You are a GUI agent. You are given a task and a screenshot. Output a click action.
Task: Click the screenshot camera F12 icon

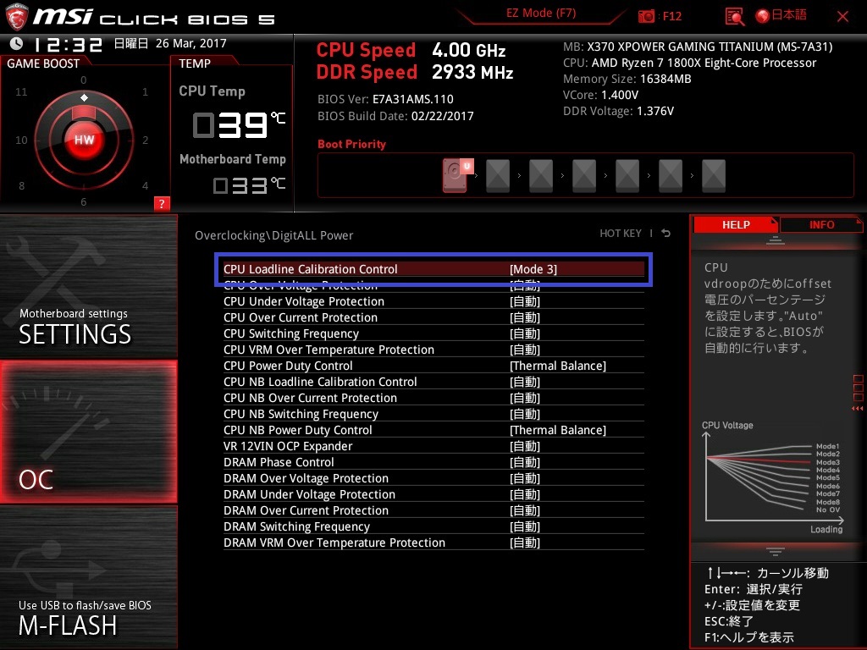[646, 16]
